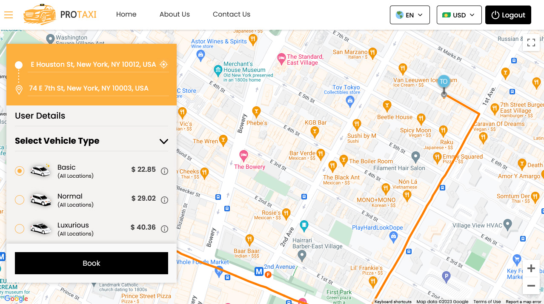544x304 pixels.
Task: Click the destination pin icon
Action: click(x=19, y=90)
